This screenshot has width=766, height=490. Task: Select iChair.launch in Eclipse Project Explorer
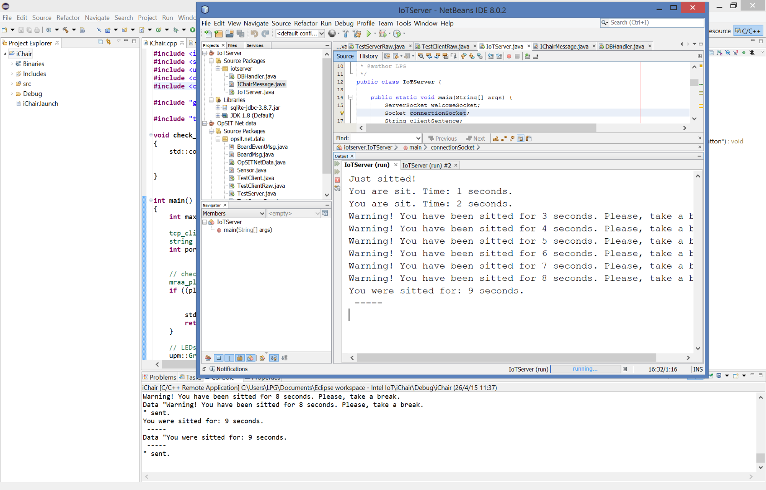coord(40,103)
